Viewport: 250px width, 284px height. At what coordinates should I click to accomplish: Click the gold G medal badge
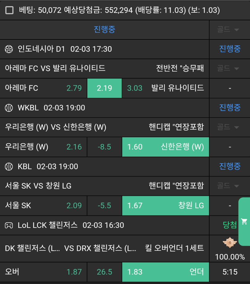pyautogui.click(x=229, y=242)
